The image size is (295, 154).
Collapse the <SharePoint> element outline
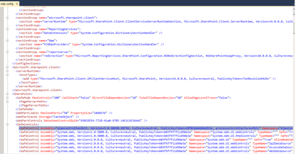[7, 94]
